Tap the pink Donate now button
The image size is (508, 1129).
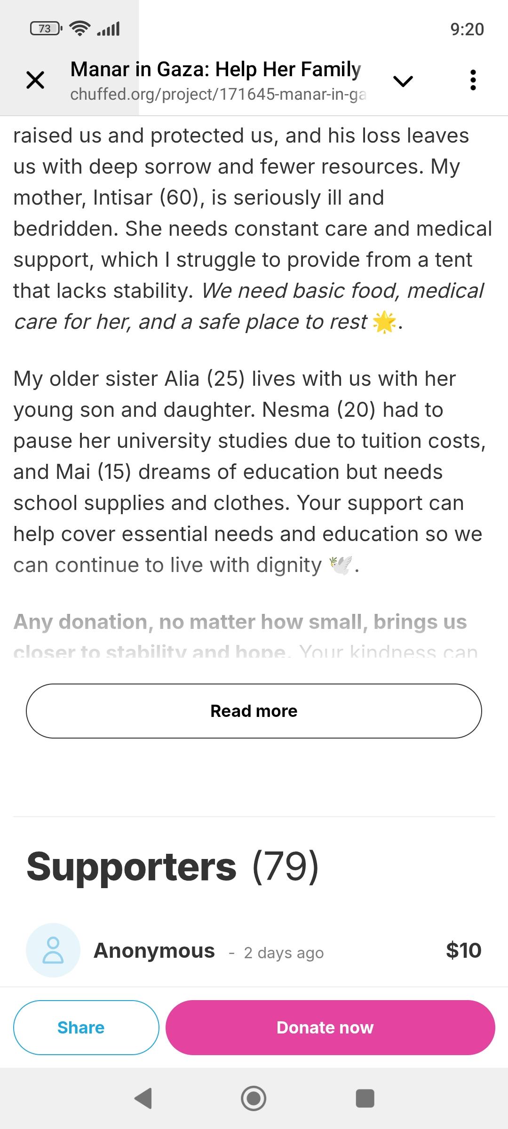tap(330, 1027)
